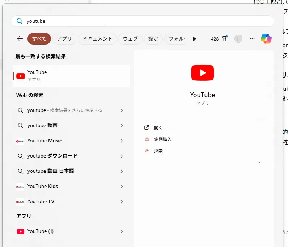Expand chevron beside YouTube Music

pyautogui.click(x=122, y=141)
